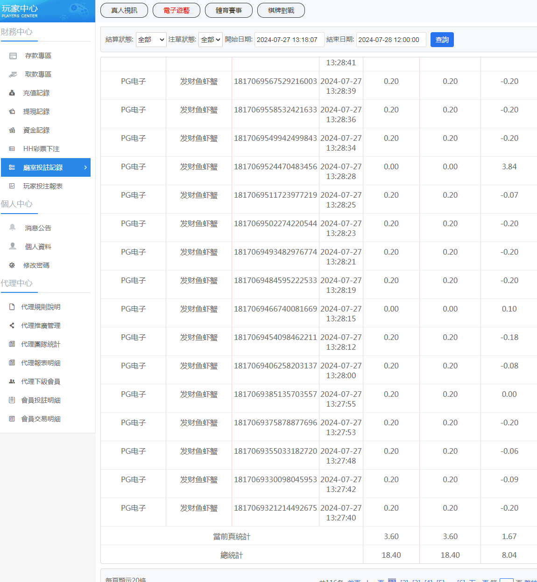Click the 代理推廣管理 share icon
The width and height of the screenshot is (537, 582).
[12, 326]
